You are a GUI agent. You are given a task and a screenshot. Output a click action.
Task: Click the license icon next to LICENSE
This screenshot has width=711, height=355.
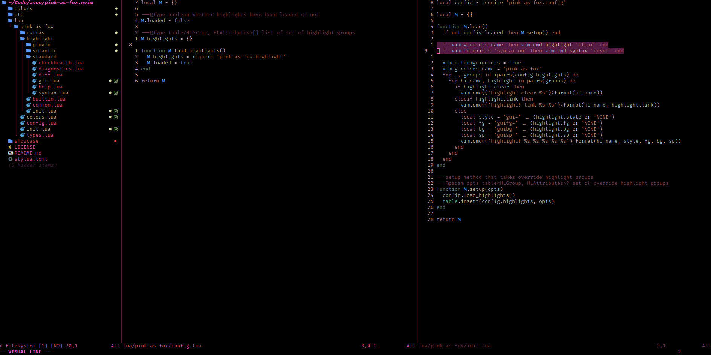[10, 147]
